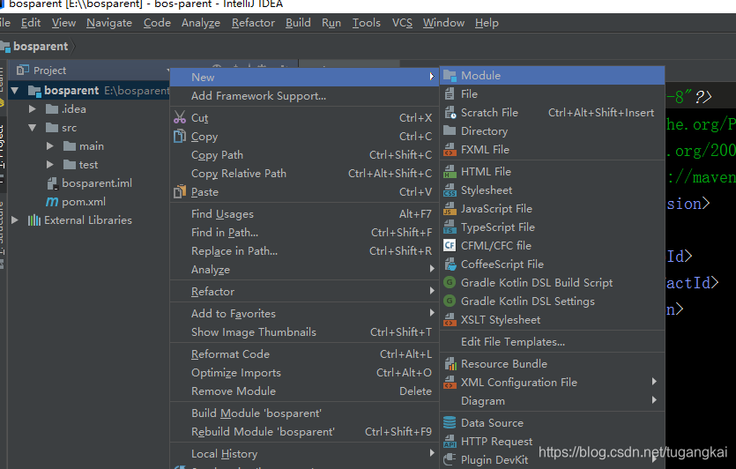Click the HTML File icon

[450, 172]
